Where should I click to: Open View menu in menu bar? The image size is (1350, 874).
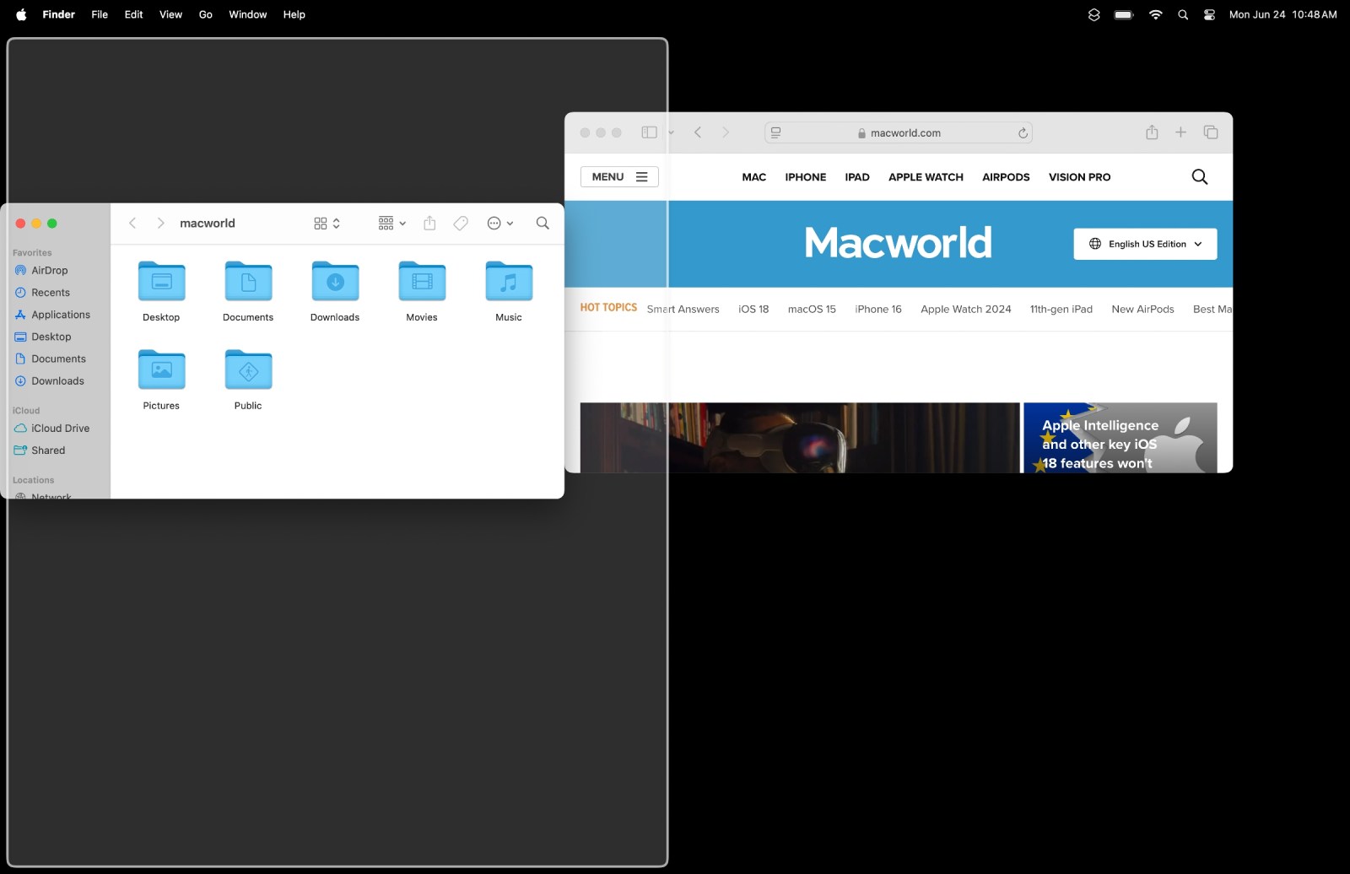click(170, 14)
